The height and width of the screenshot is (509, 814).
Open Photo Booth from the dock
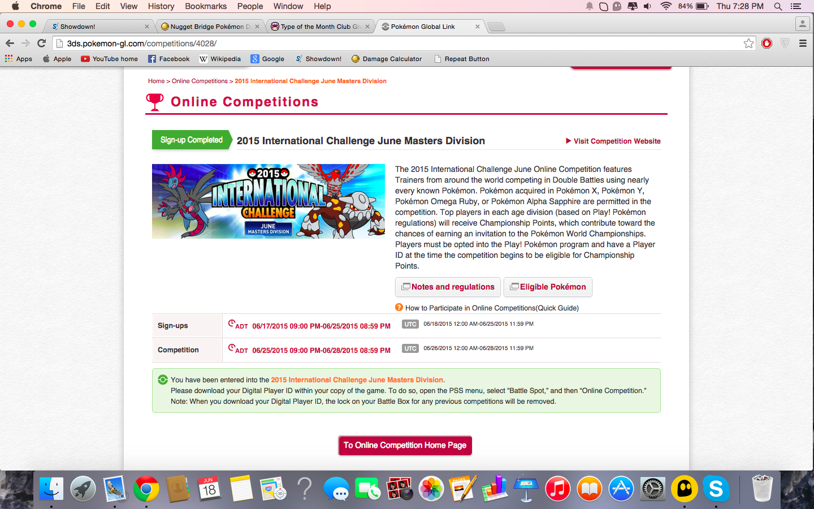pyautogui.click(x=400, y=489)
